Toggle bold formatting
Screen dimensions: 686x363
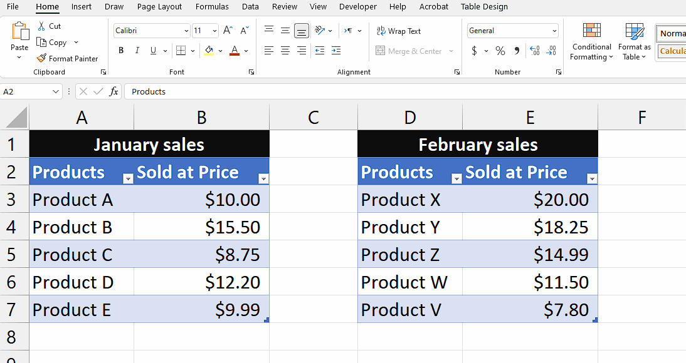click(120, 50)
